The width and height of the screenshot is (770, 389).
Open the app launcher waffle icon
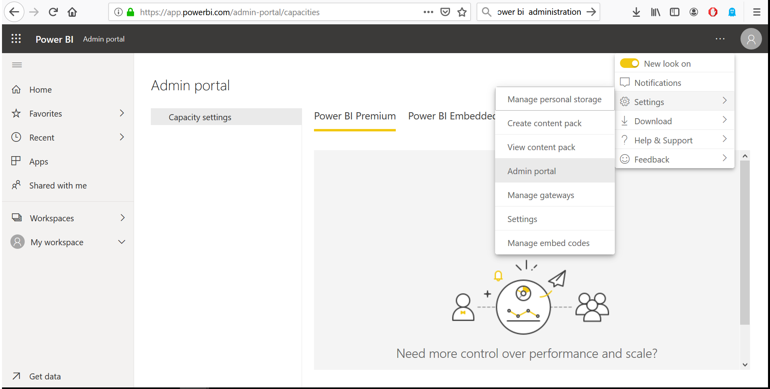coord(16,39)
